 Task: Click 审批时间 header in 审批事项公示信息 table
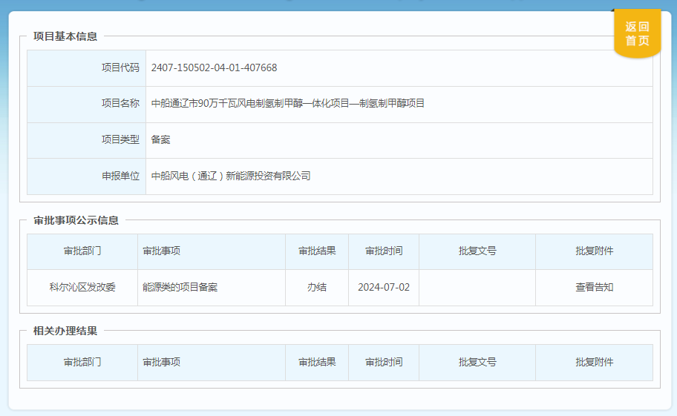384,251
